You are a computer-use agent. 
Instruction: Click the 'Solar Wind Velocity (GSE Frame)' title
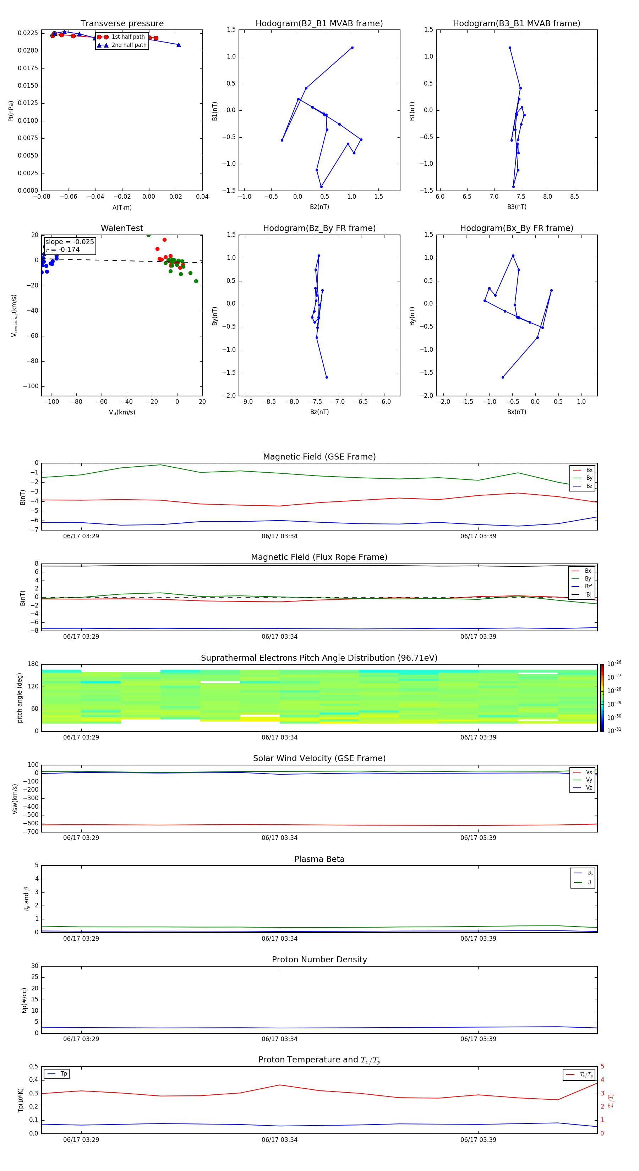click(319, 758)
